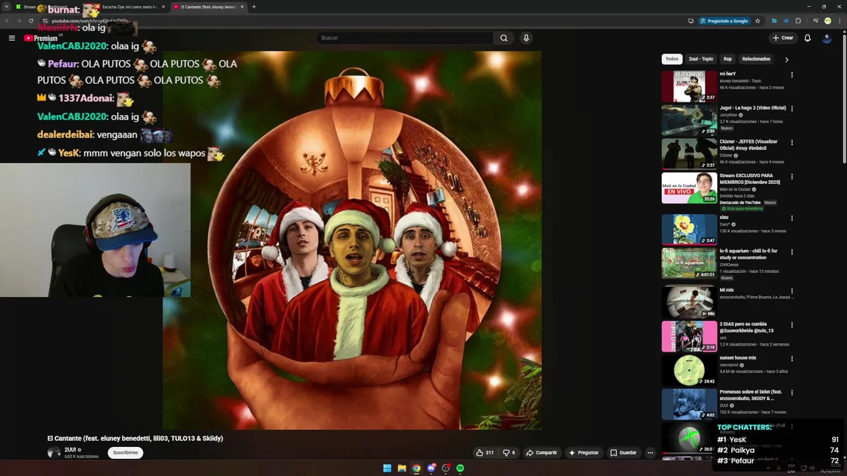Open 'sisu' video thumbnail

689,229
